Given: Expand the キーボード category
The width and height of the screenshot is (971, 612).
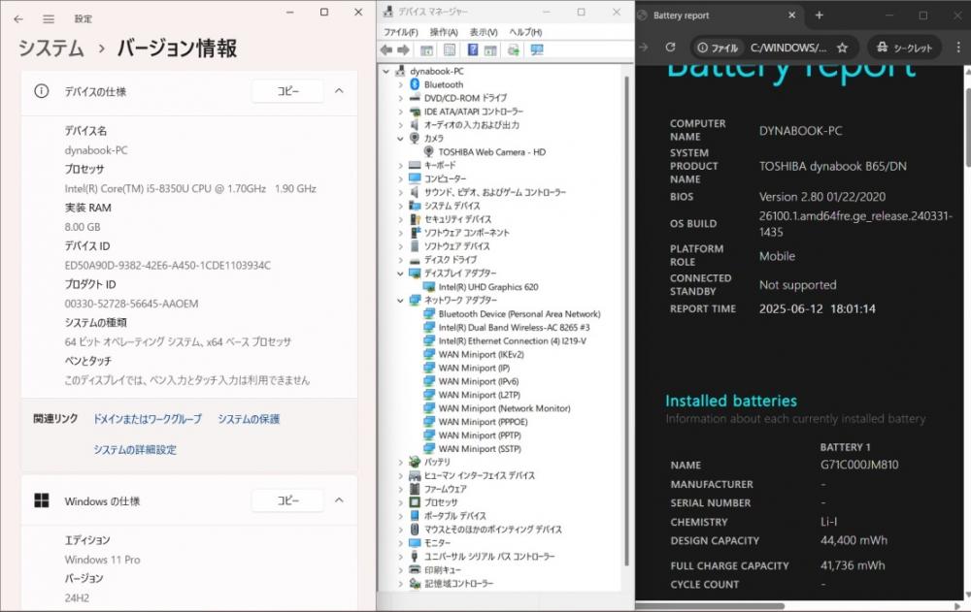Looking at the screenshot, I should [401, 166].
